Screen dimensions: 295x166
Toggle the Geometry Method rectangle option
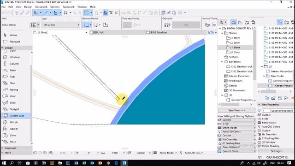[x=86, y=25]
